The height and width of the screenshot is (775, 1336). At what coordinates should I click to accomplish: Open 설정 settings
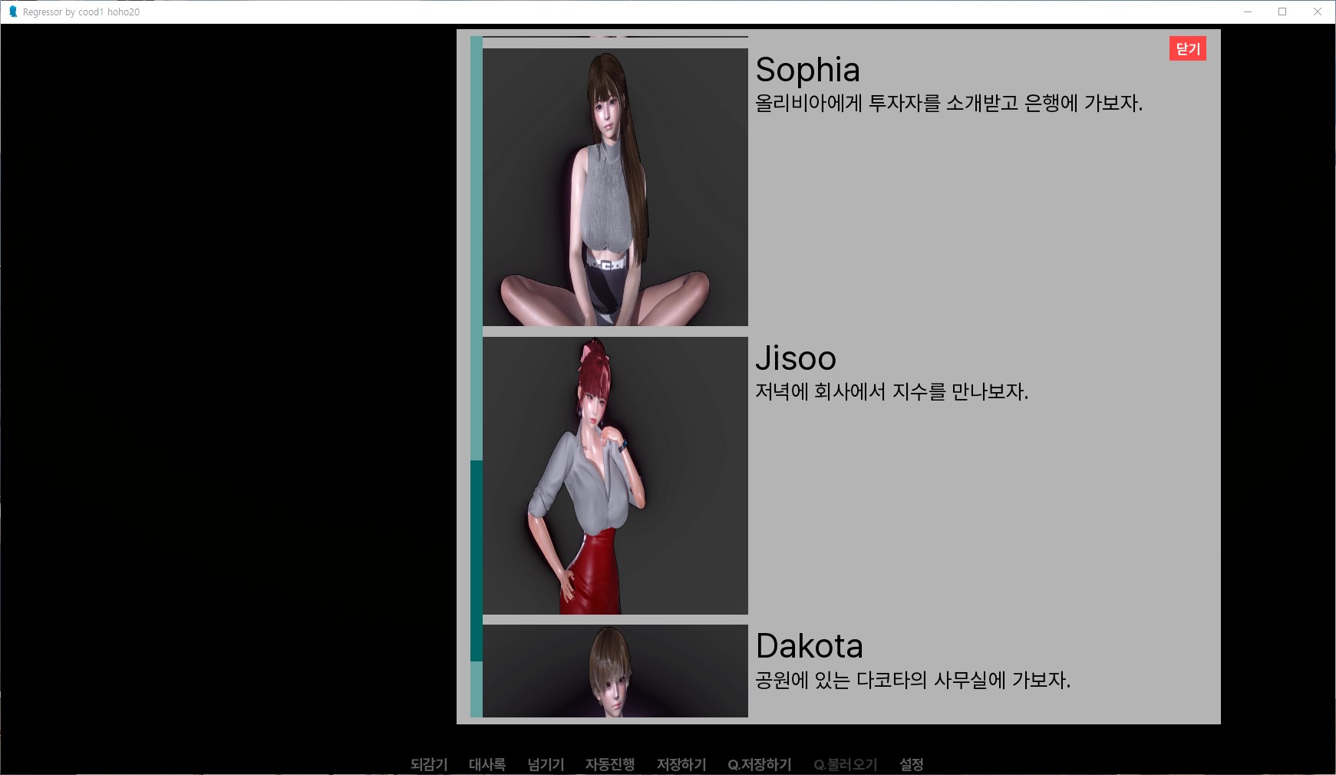point(911,764)
